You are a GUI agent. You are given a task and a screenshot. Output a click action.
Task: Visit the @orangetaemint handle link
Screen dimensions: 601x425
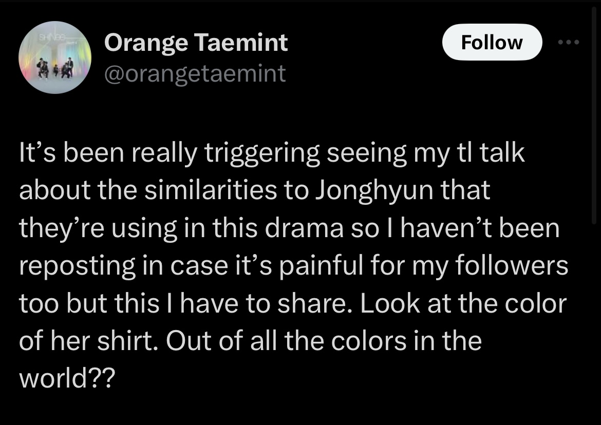tap(195, 73)
